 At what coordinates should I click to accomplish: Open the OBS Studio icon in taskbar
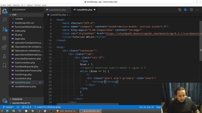(x=51, y=111)
